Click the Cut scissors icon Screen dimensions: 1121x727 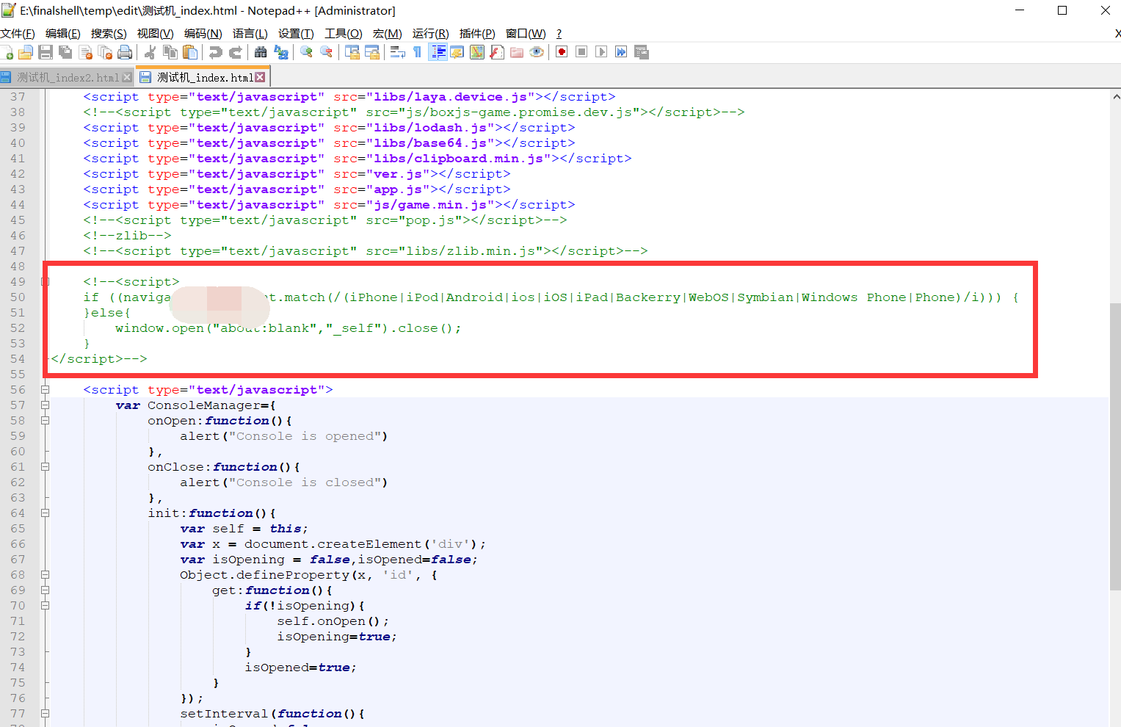(150, 52)
